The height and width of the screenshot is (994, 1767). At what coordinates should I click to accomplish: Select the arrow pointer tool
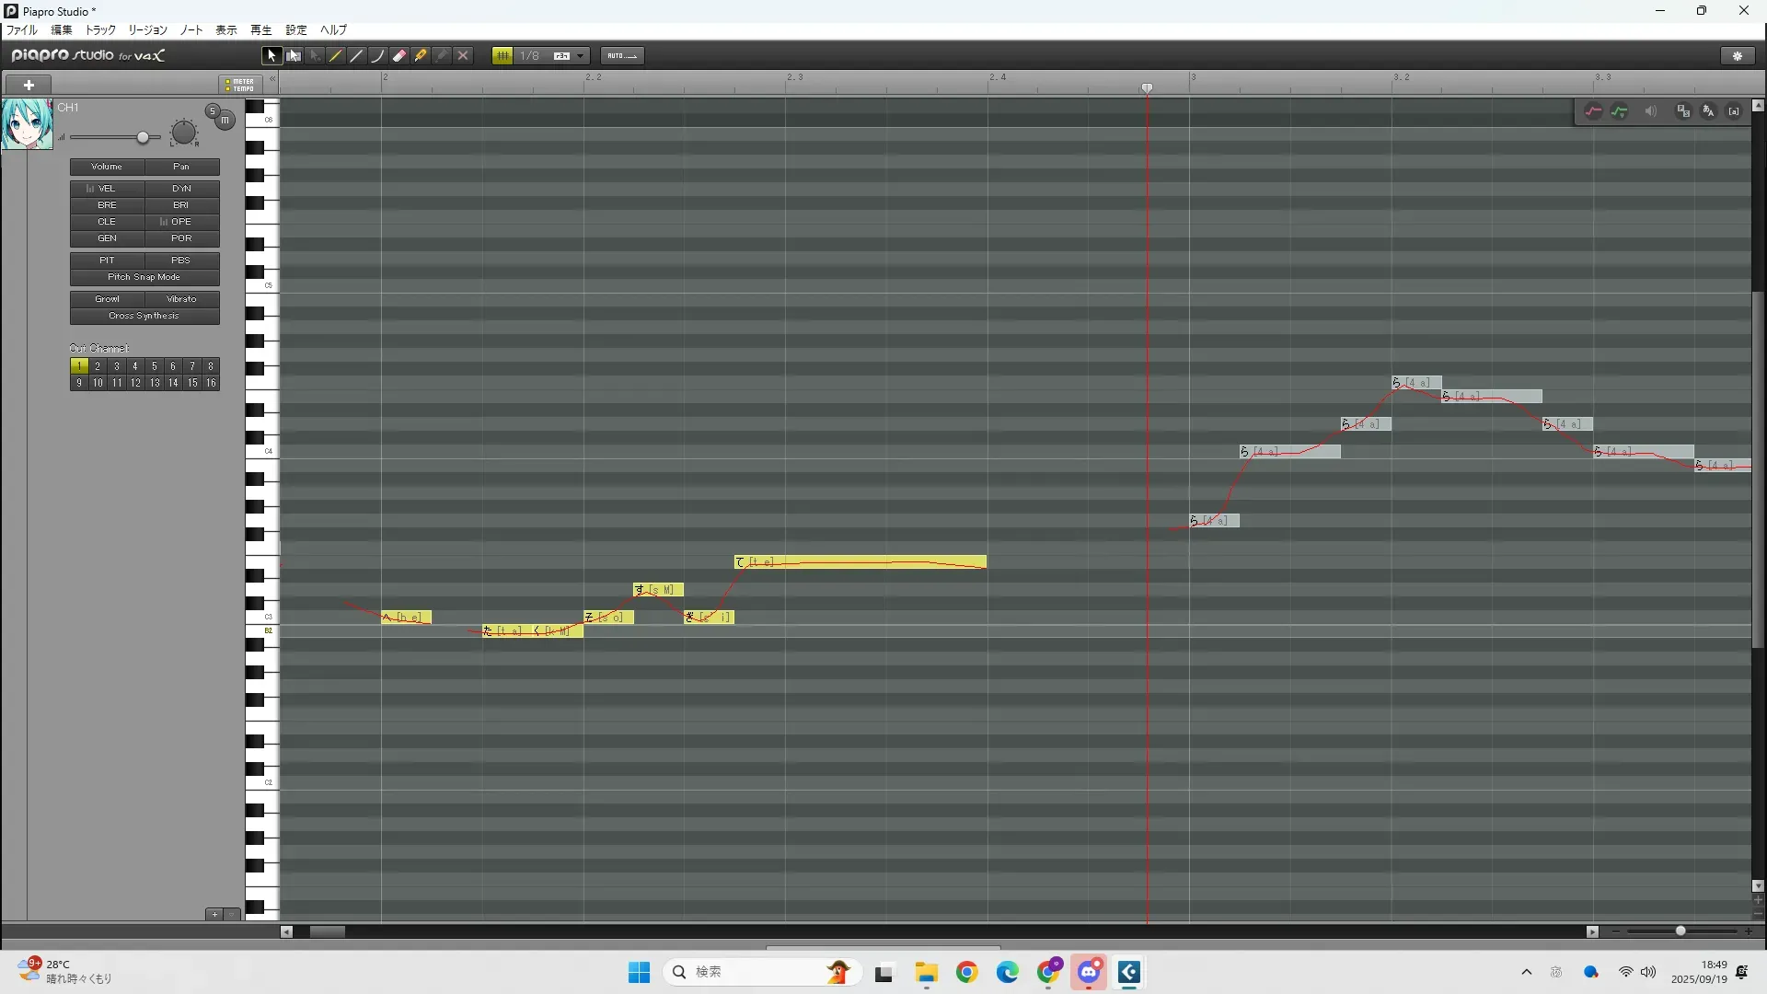271,56
